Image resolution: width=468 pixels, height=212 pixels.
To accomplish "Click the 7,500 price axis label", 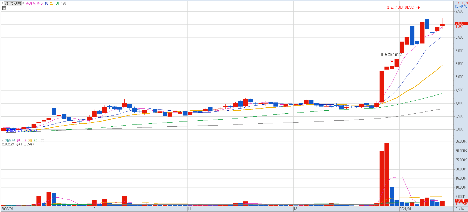I will click(459, 11).
